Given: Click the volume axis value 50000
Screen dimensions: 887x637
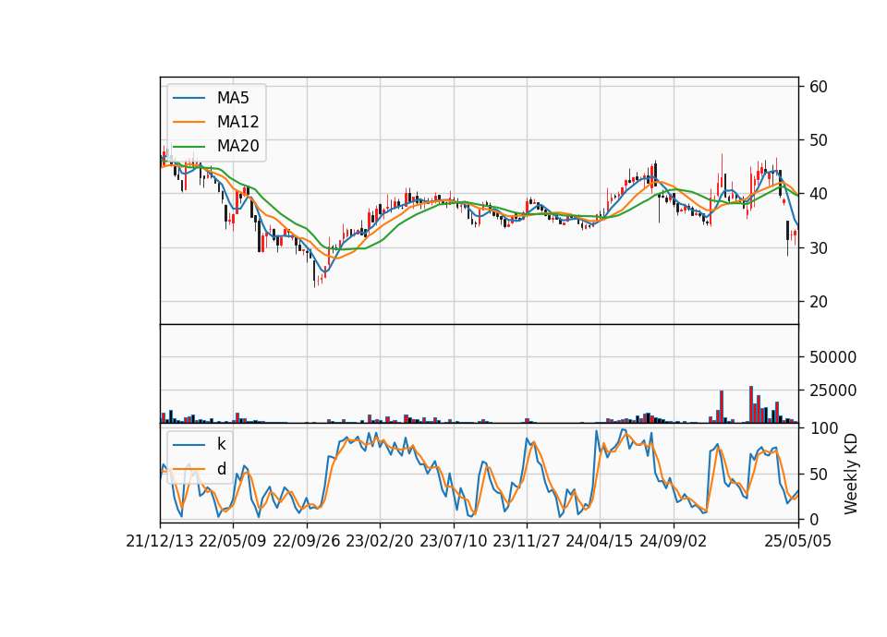Looking at the screenshot, I should (833, 357).
